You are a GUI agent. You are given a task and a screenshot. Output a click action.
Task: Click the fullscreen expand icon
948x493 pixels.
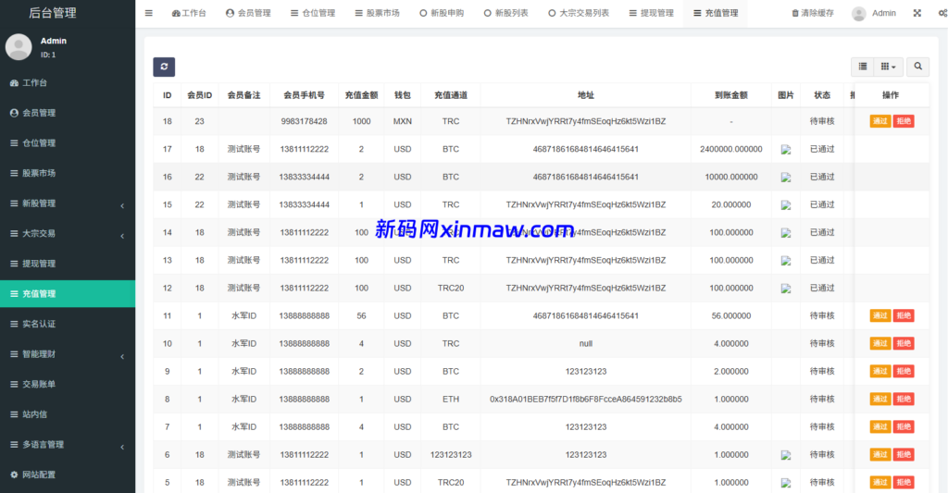point(917,13)
